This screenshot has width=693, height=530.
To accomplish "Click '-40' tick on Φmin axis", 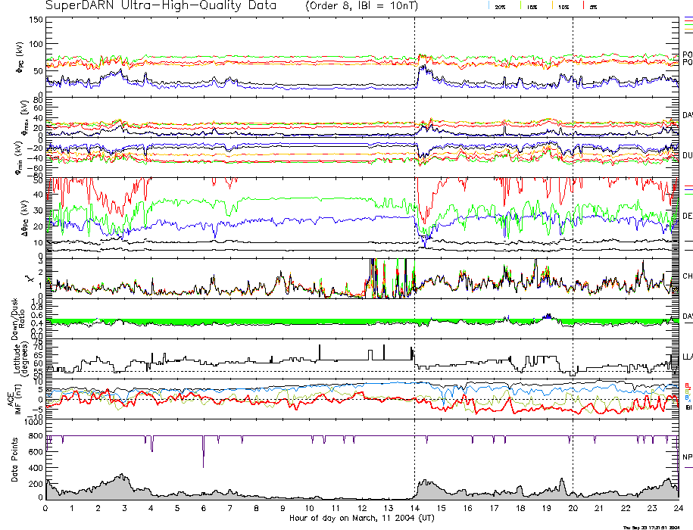I will click(36, 158).
